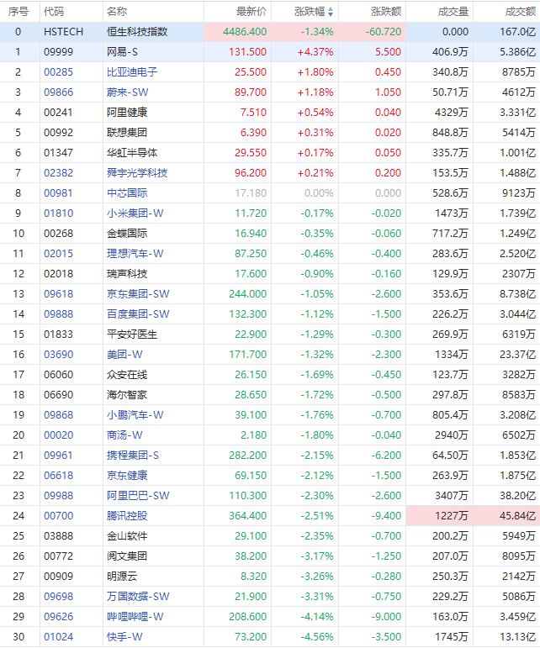Screen dimensions: 540x648
Task: Open 阿里巴巴-SW stock link
Action: [x=138, y=496]
